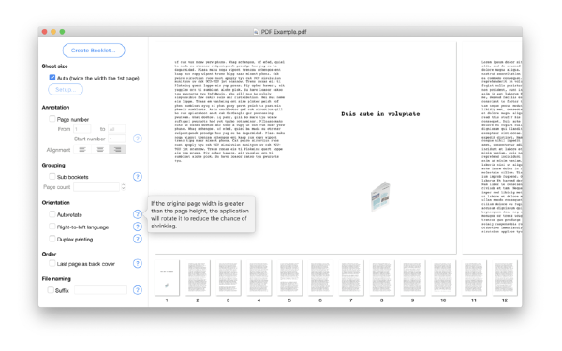The height and width of the screenshot is (351, 562).
Task: Uncheck Auto sheet size checkbox
Action: pos(52,78)
